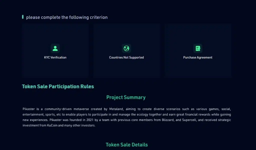
Task: Click the KYC Verification person icon
Action: point(55,48)
